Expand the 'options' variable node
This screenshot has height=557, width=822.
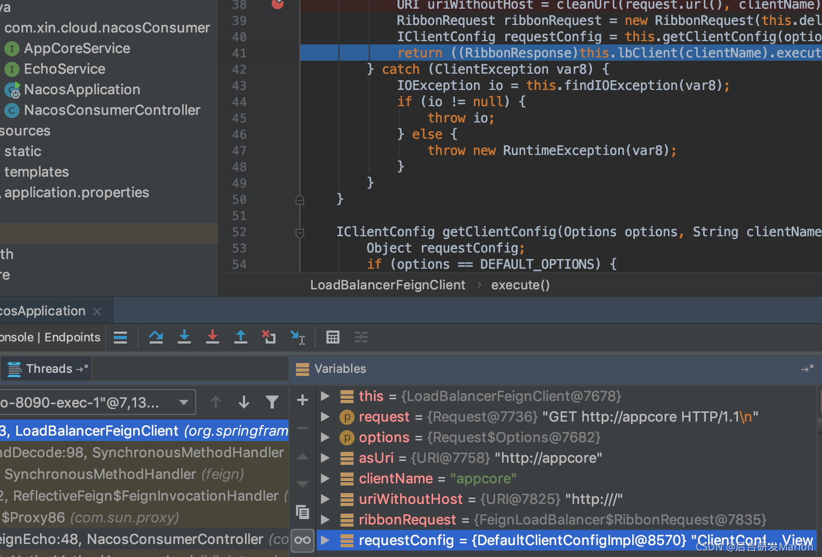coord(325,437)
